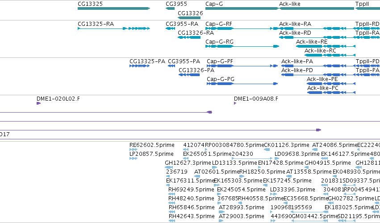Select EST EK176311.5prime
380x223 pixels.
190,181
